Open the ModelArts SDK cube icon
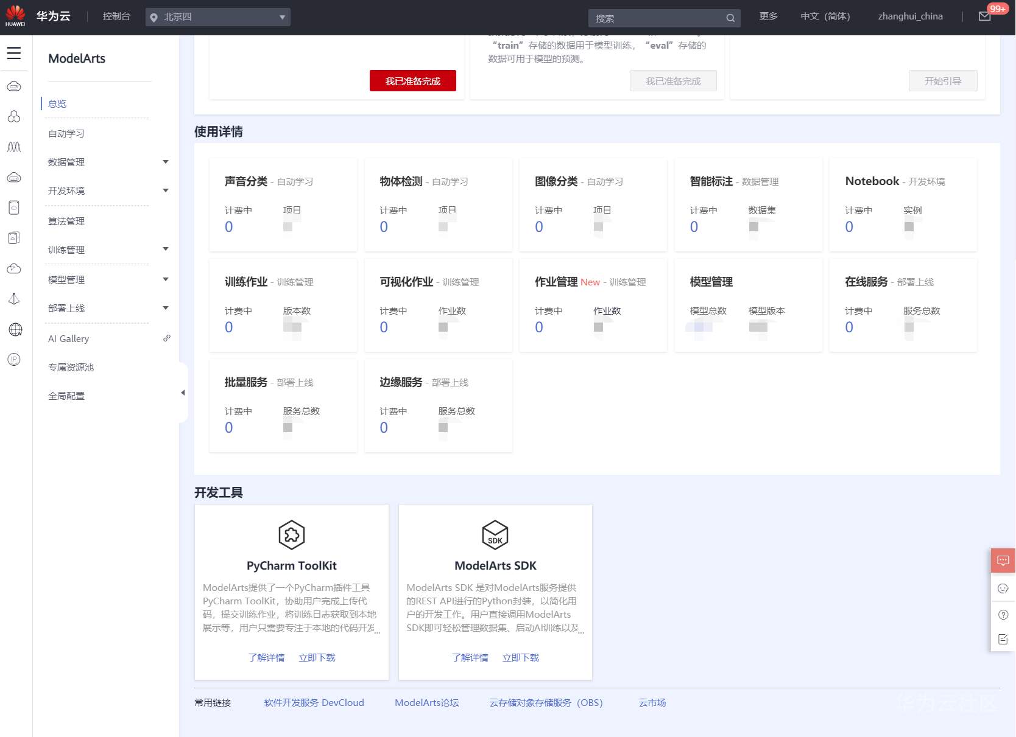Image resolution: width=1016 pixels, height=737 pixels. 495,534
